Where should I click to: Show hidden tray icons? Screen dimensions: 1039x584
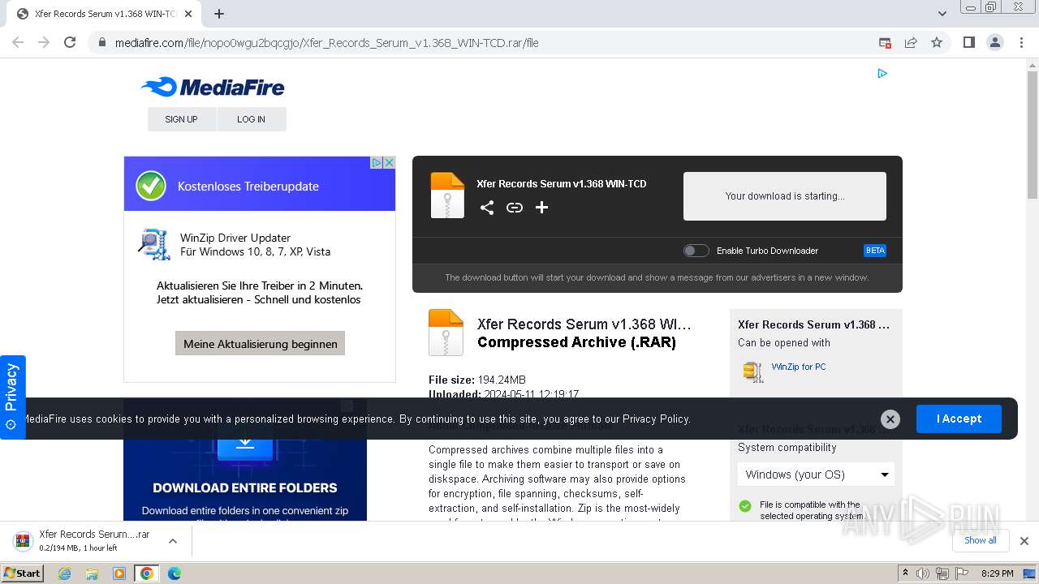[906, 573]
